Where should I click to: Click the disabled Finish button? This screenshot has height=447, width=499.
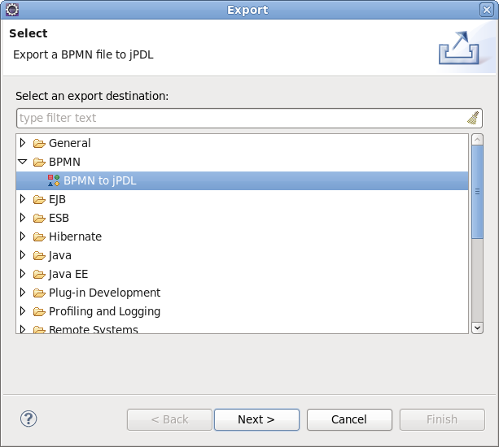pos(442,419)
